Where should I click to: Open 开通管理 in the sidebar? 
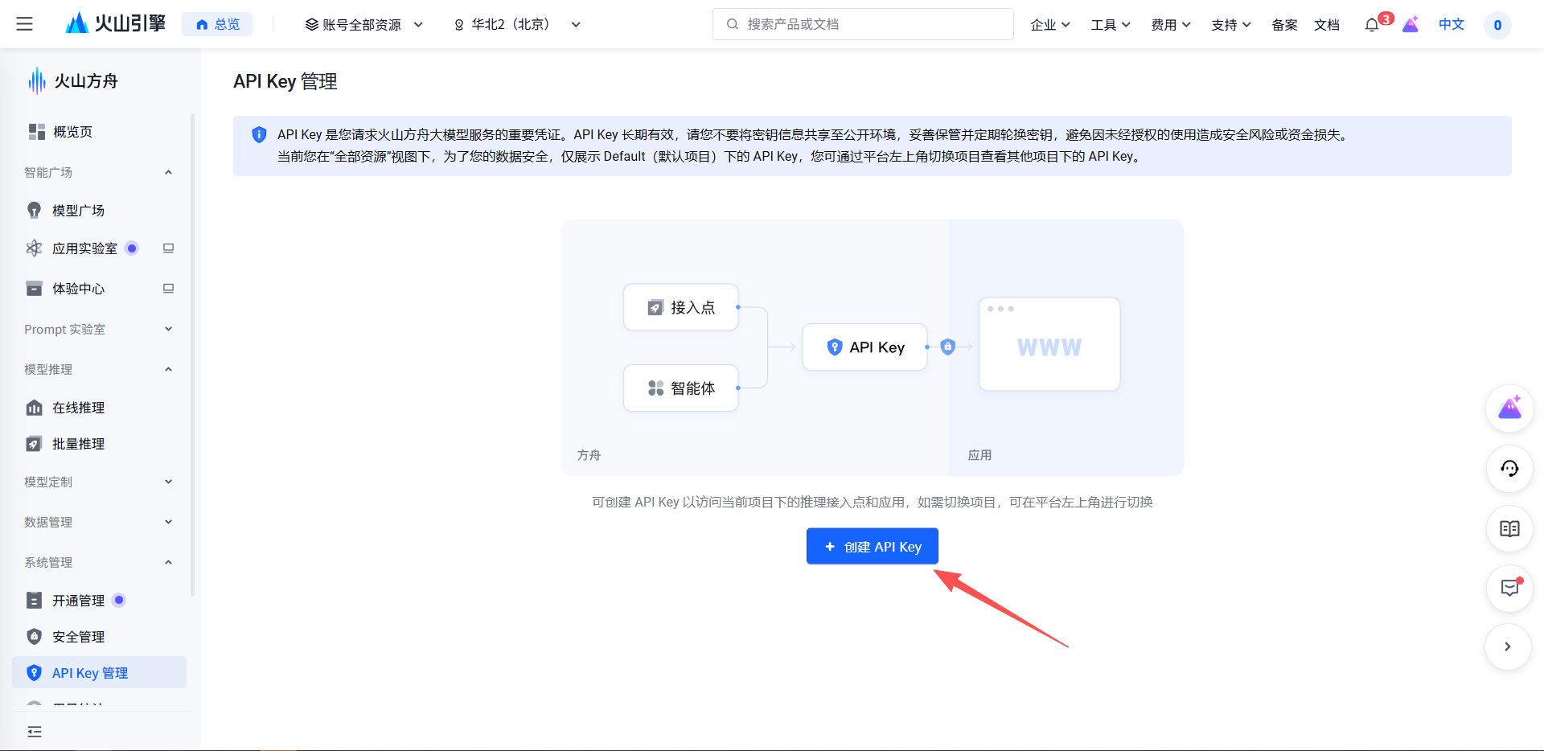(x=78, y=601)
